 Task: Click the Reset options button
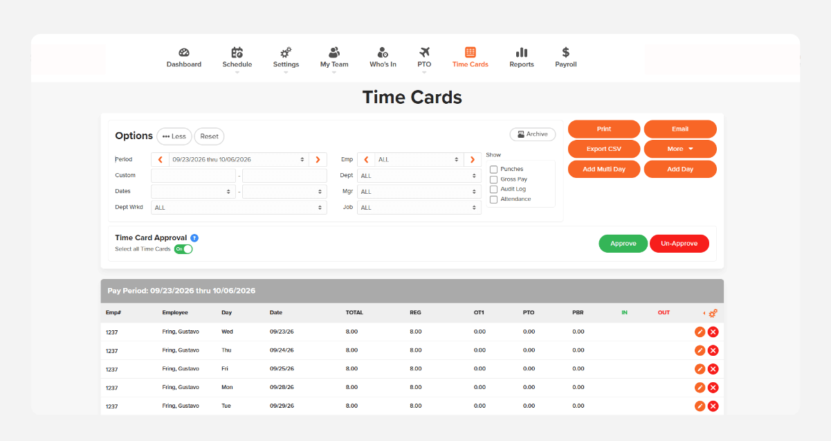(209, 136)
